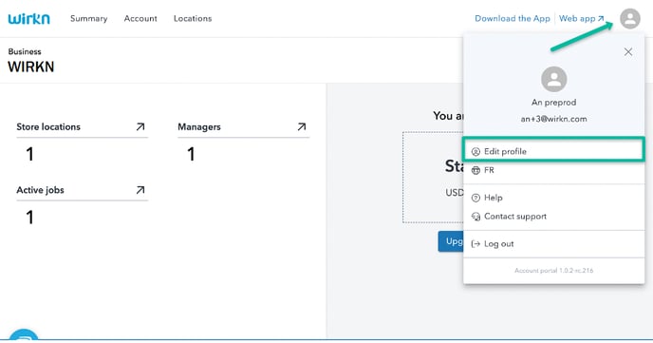Open the chat widget bubble
The height and width of the screenshot is (343, 653).
(x=24, y=335)
